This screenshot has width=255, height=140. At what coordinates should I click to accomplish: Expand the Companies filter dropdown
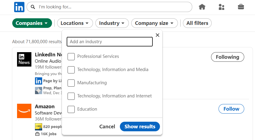(x=32, y=23)
